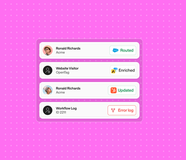
Task: Click the Routed status button
Action: pyautogui.click(x=123, y=50)
